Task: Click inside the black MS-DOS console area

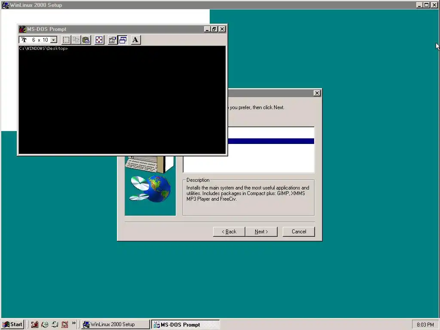Action: pos(122,100)
